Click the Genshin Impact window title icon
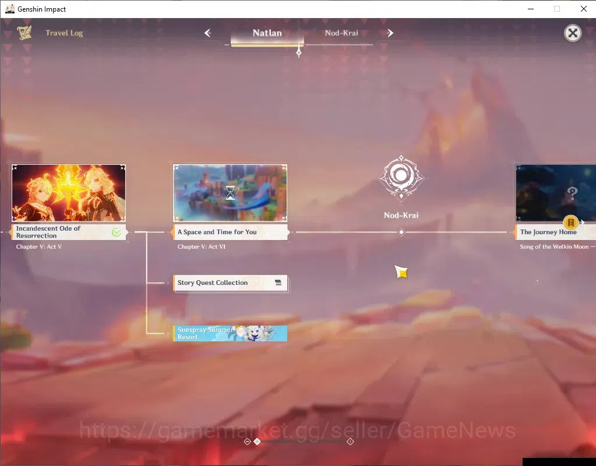The width and height of the screenshot is (596, 466). 10,9
